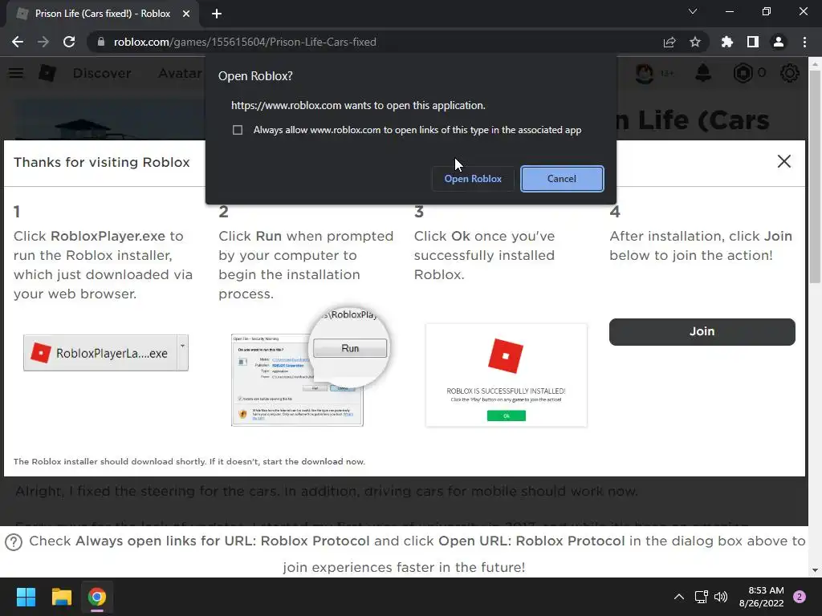Close the Thanks for visiting Roblox popup

coord(783,161)
